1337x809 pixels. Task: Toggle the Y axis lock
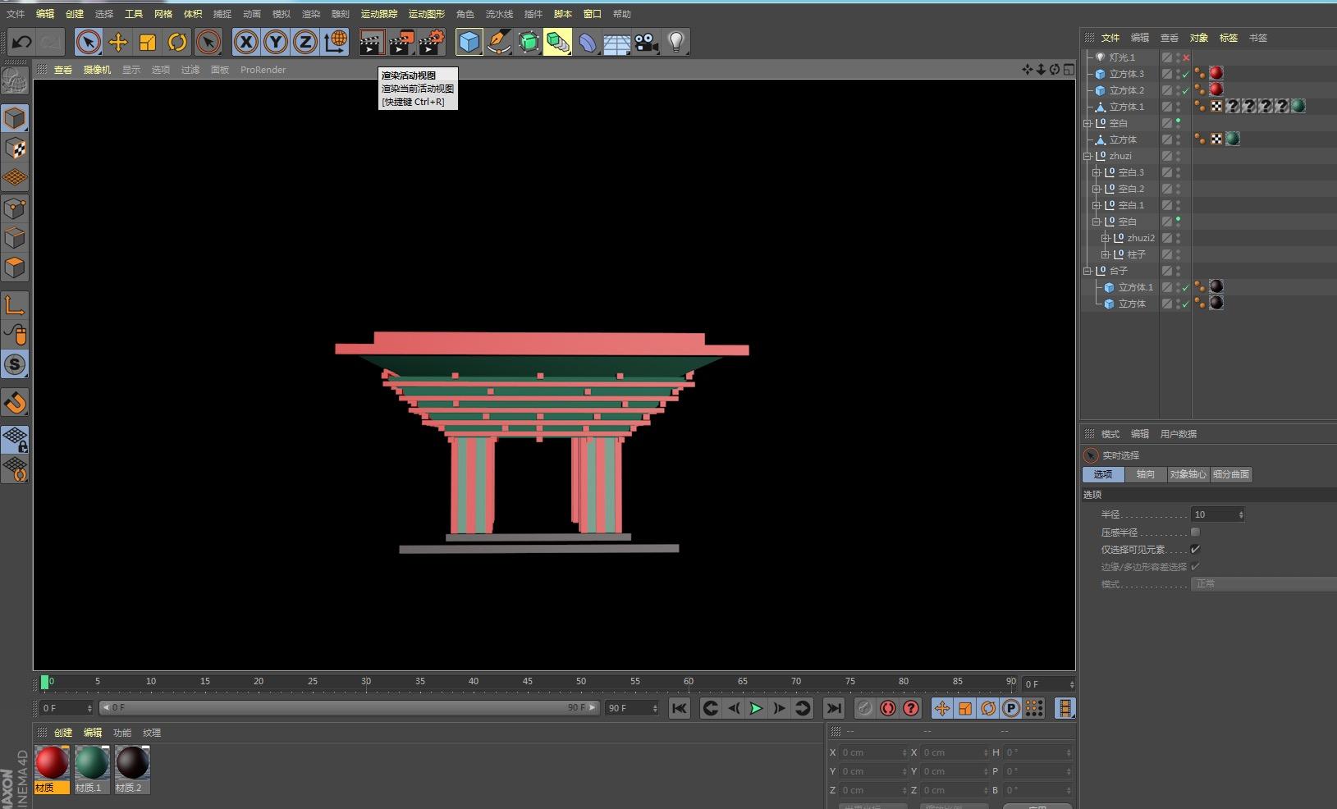(x=276, y=42)
